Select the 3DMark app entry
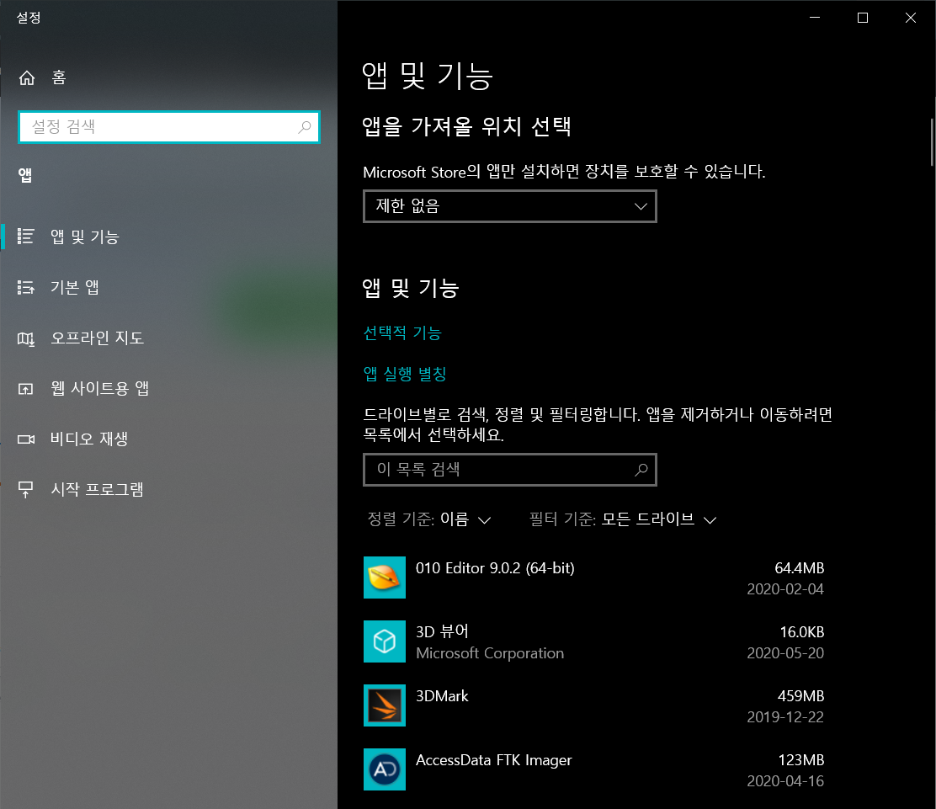The image size is (936, 809). (x=594, y=705)
